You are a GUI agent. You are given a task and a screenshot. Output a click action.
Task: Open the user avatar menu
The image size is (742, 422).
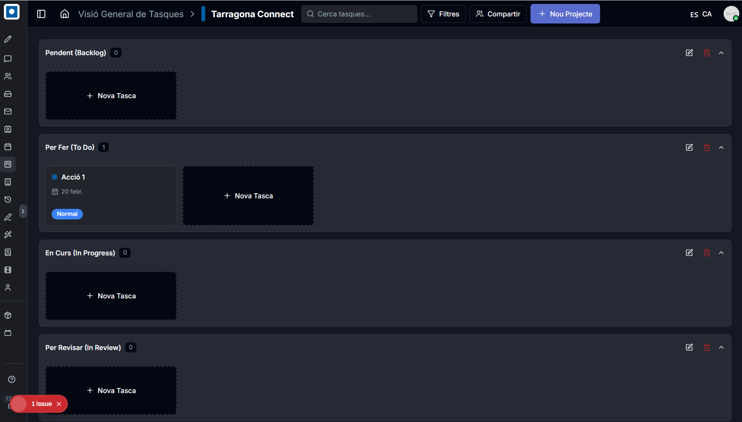point(731,14)
